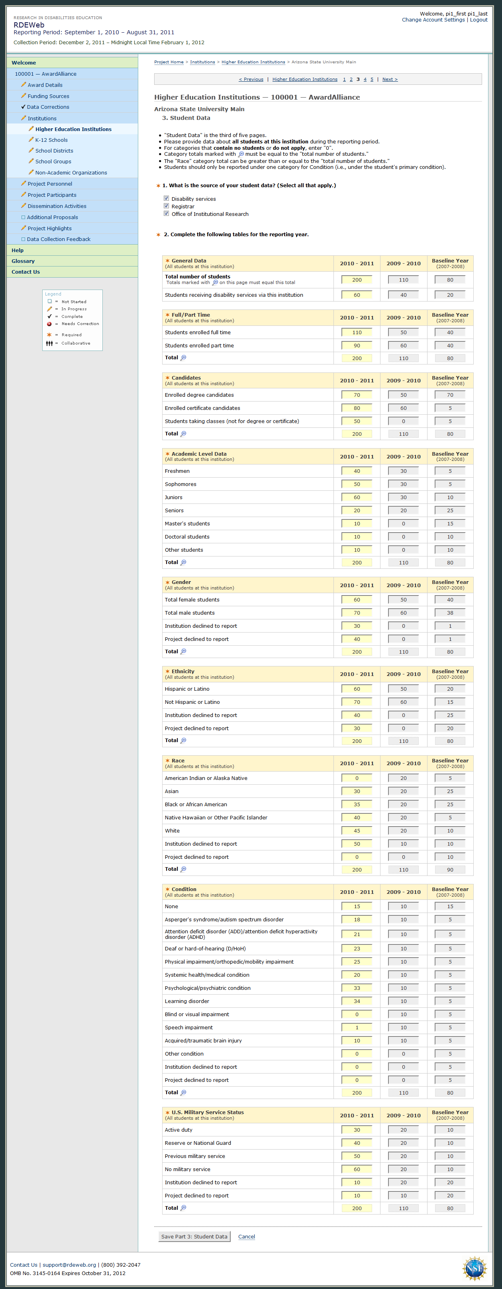Click Institutions breadcrumb link
Viewport: 502px width, 1289px height.
[x=202, y=62]
